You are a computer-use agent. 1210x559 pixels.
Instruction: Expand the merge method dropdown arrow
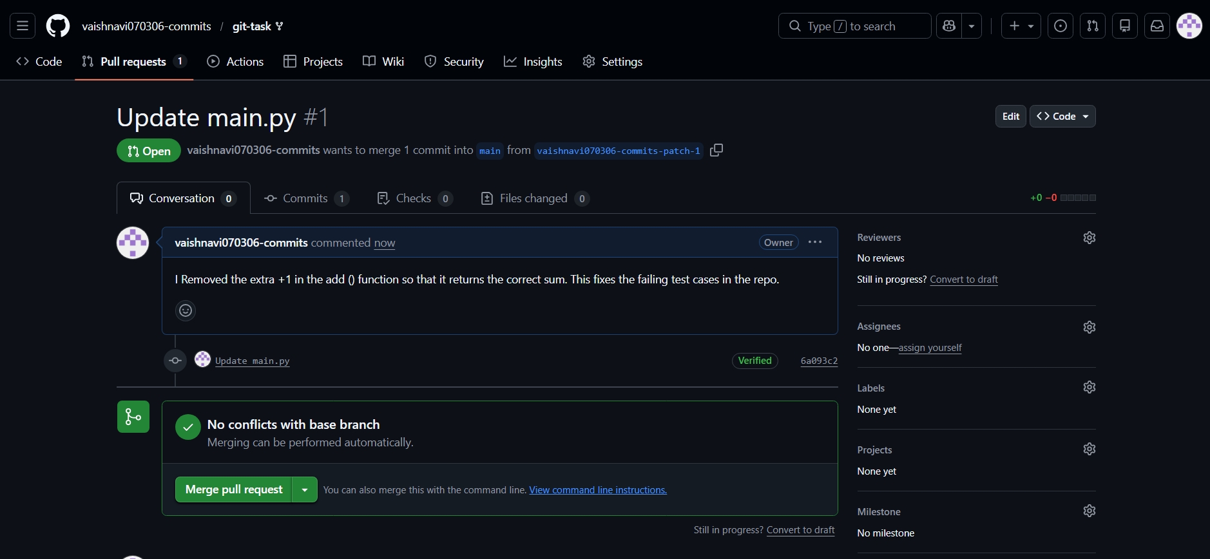[x=305, y=489]
